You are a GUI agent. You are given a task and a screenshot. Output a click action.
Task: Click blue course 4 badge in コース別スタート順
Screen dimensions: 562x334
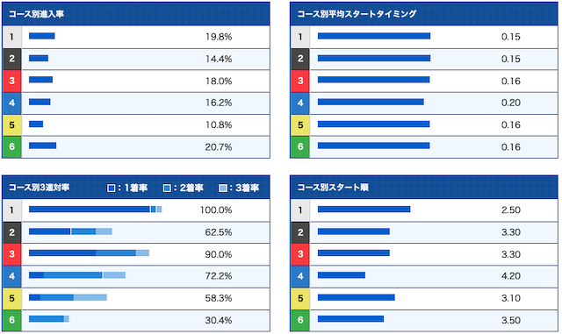(x=300, y=276)
